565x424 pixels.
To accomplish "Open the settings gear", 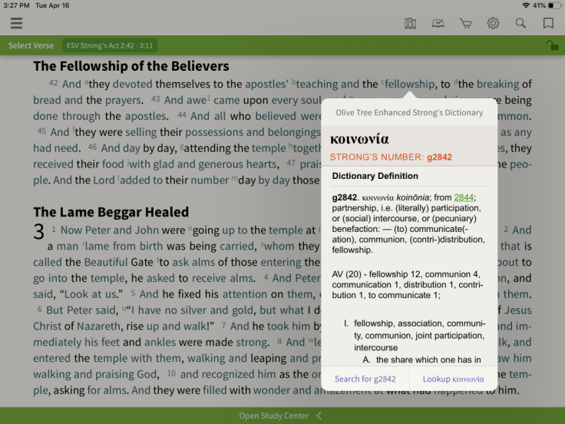I will [x=493, y=23].
